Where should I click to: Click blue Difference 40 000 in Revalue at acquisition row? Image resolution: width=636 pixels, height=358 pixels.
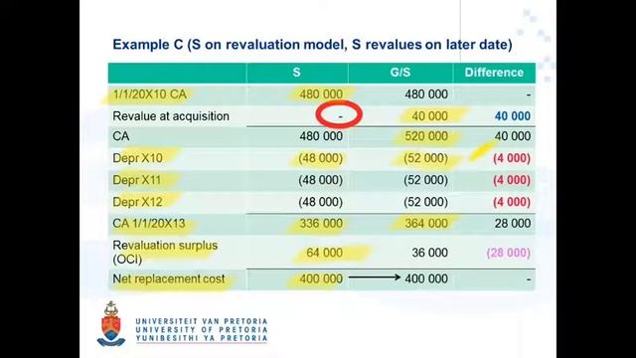[x=513, y=116]
